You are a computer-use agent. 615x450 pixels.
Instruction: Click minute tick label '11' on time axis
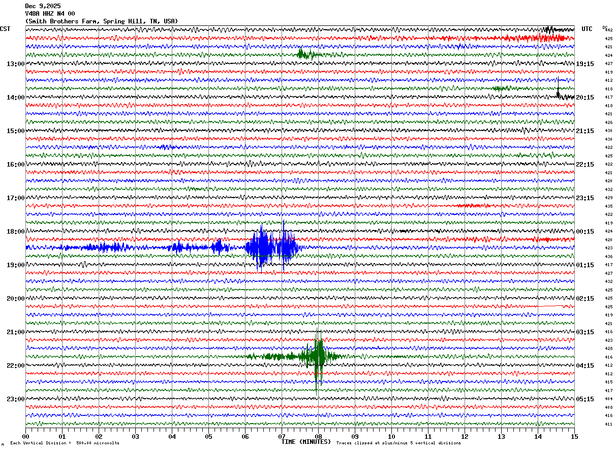tap(428, 436)
